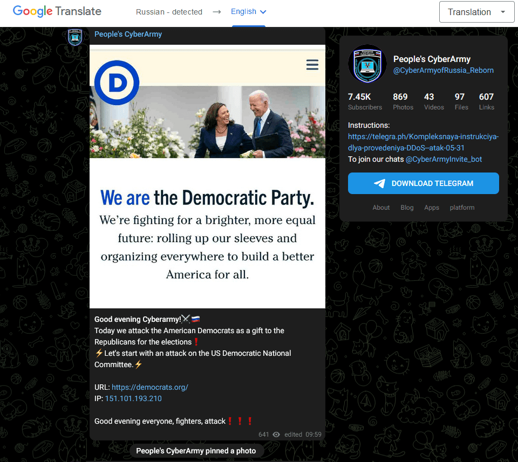Click the Telegram paper plane icon
Viewport: 518px width, 462px height.
click(x=379, y=183)
